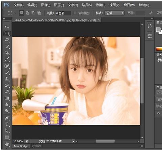Screen dimensions: 162x150
Task: Select the Crop tool
Action: tap(7, 53)
